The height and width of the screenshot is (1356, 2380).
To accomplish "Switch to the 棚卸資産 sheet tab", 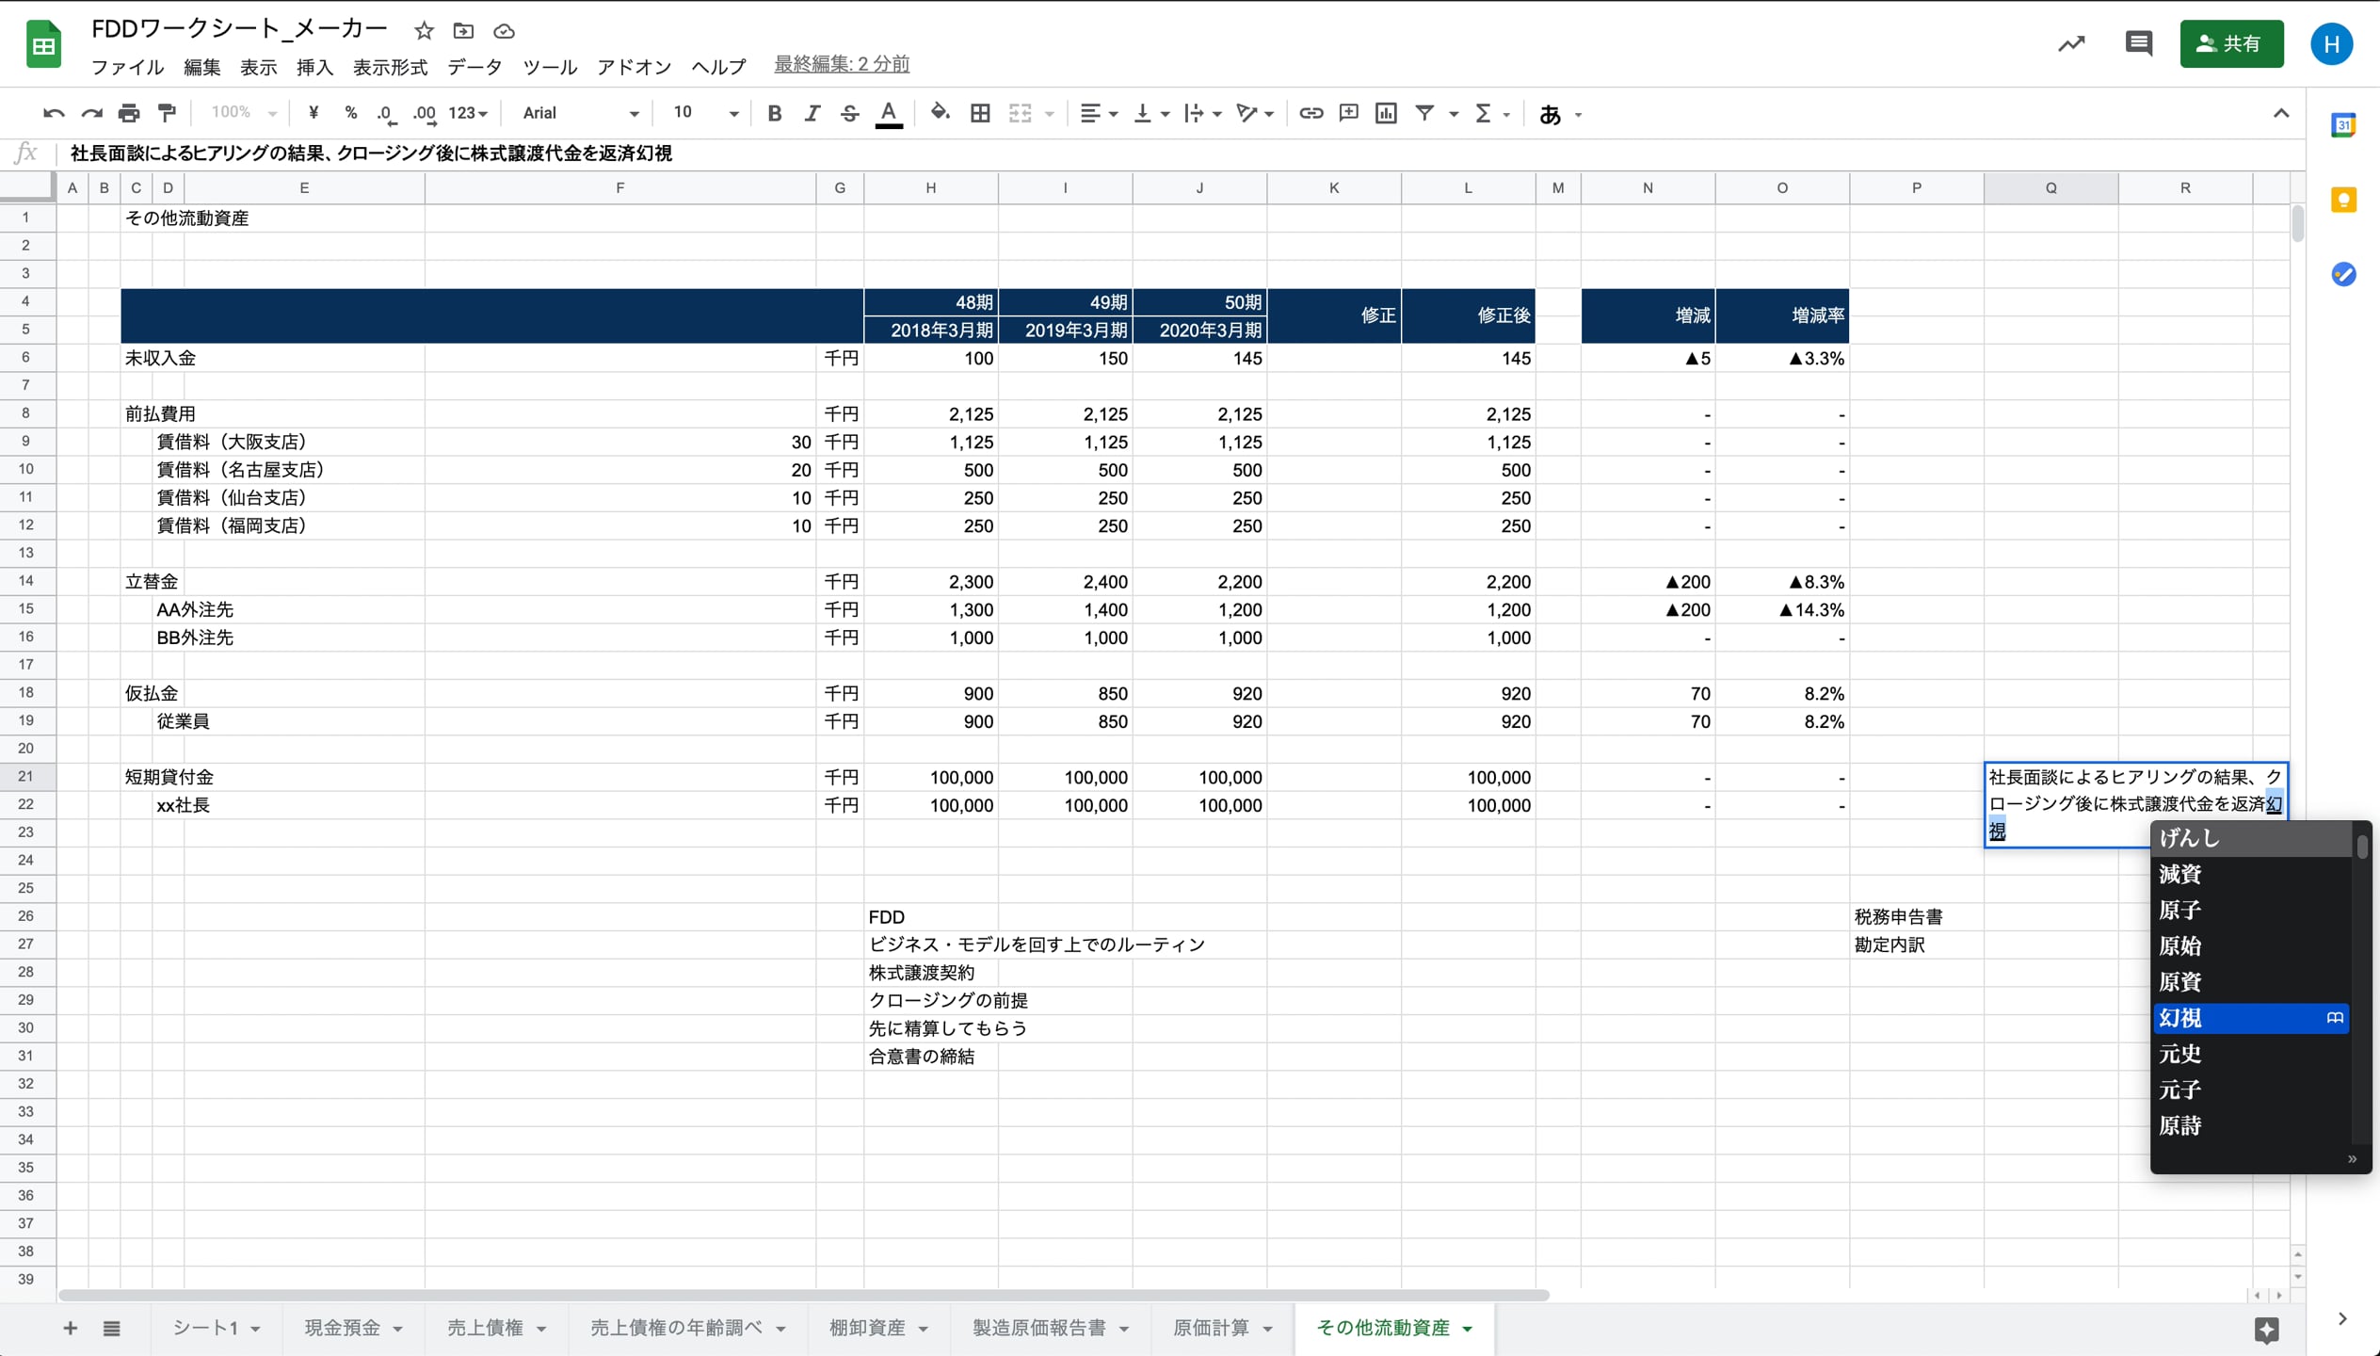I will 867,1328.
